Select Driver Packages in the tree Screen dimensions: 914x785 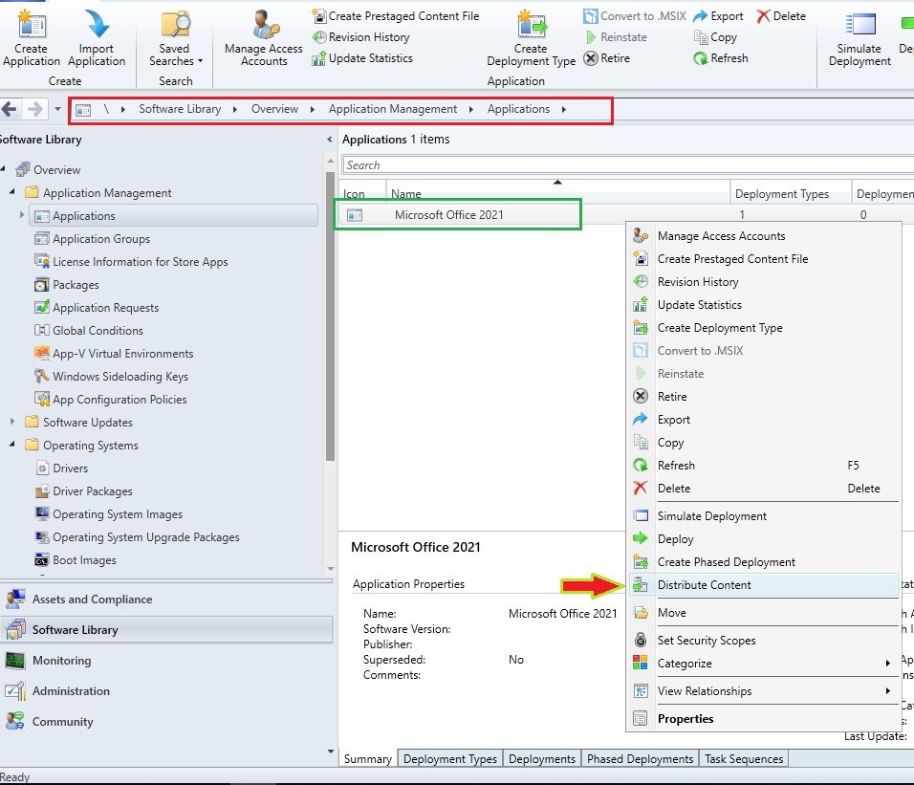83,491
